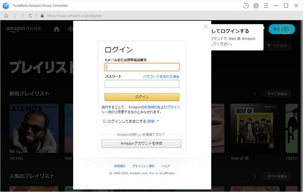Click the TuneBoto app logo
This screenshot has width=303, height=192.
click(6, 6)
